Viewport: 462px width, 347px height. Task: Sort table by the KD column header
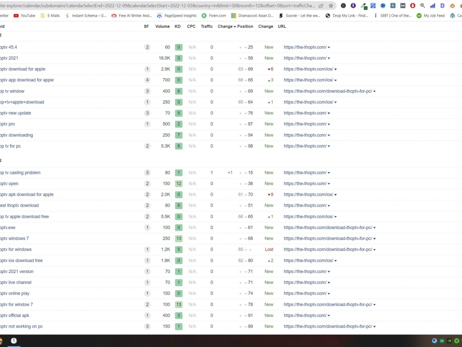pos(177,26)
